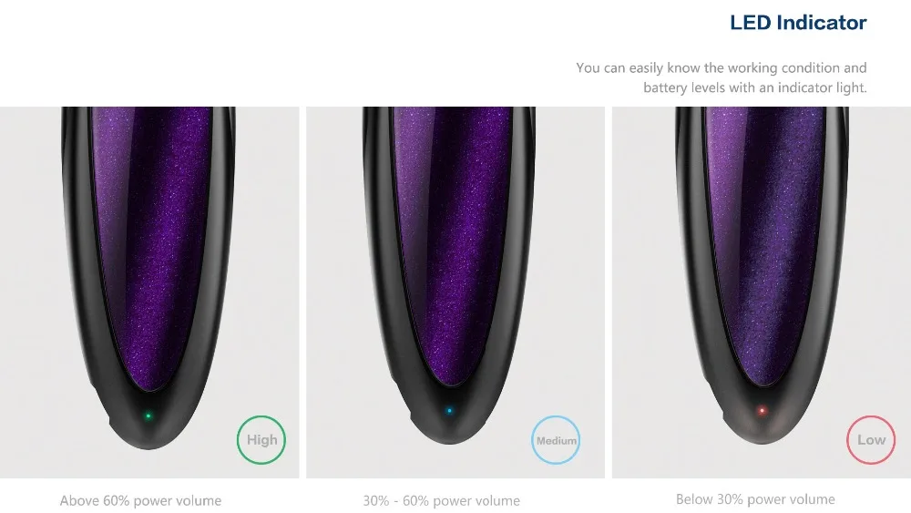Click the blue Medium circle badge
This screenshot has height=513, width=911.
click(556, 440)
